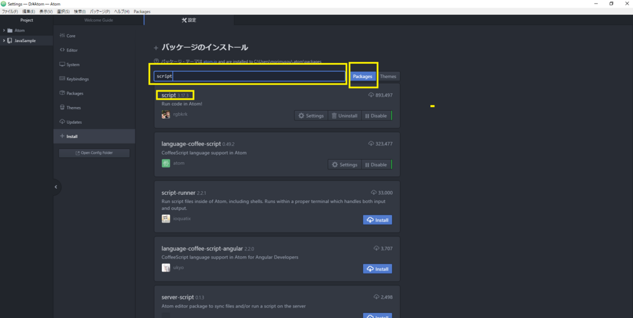This screenshot has height=318, width=633.
Task: Open the 選択(S) menu
Action: coord(63,12)
